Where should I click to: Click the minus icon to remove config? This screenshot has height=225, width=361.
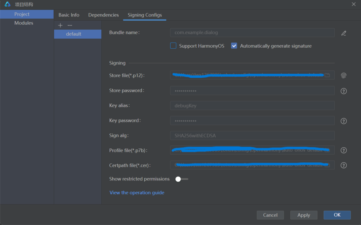click(69, 25)
